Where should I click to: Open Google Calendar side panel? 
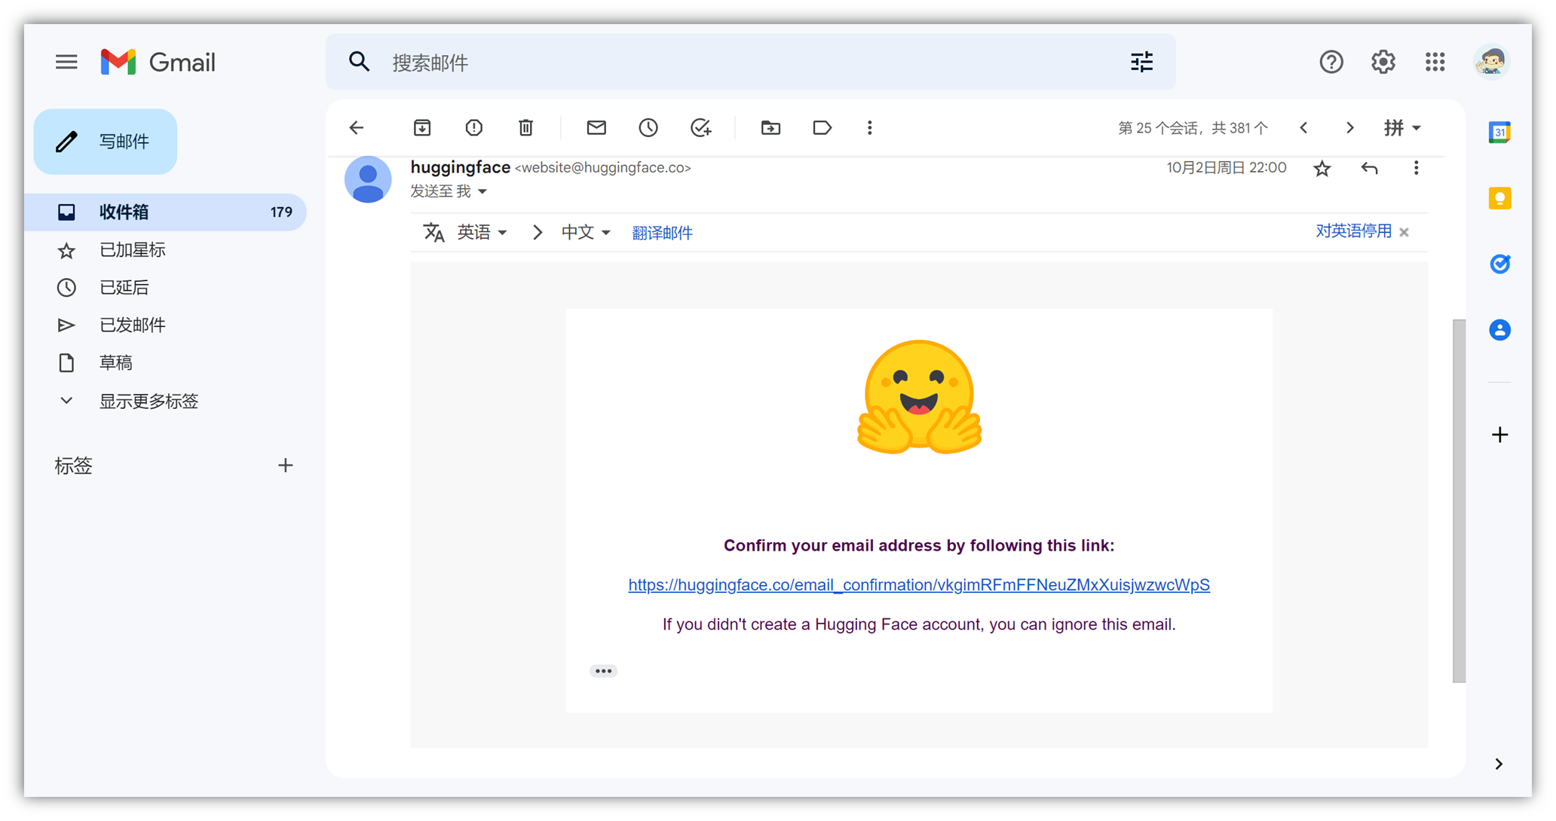[1499, 132]
